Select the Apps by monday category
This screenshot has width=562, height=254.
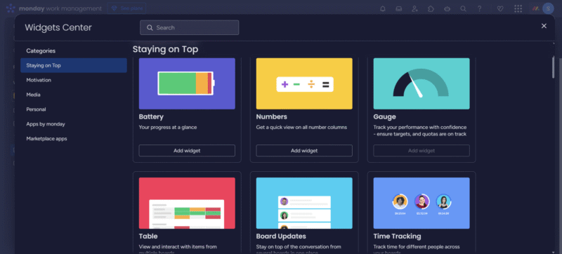click(x=74, y=124)
